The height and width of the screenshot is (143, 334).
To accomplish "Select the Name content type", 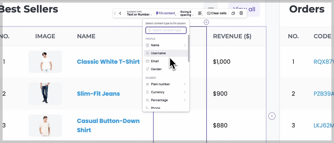I will [x=166, y=45].
